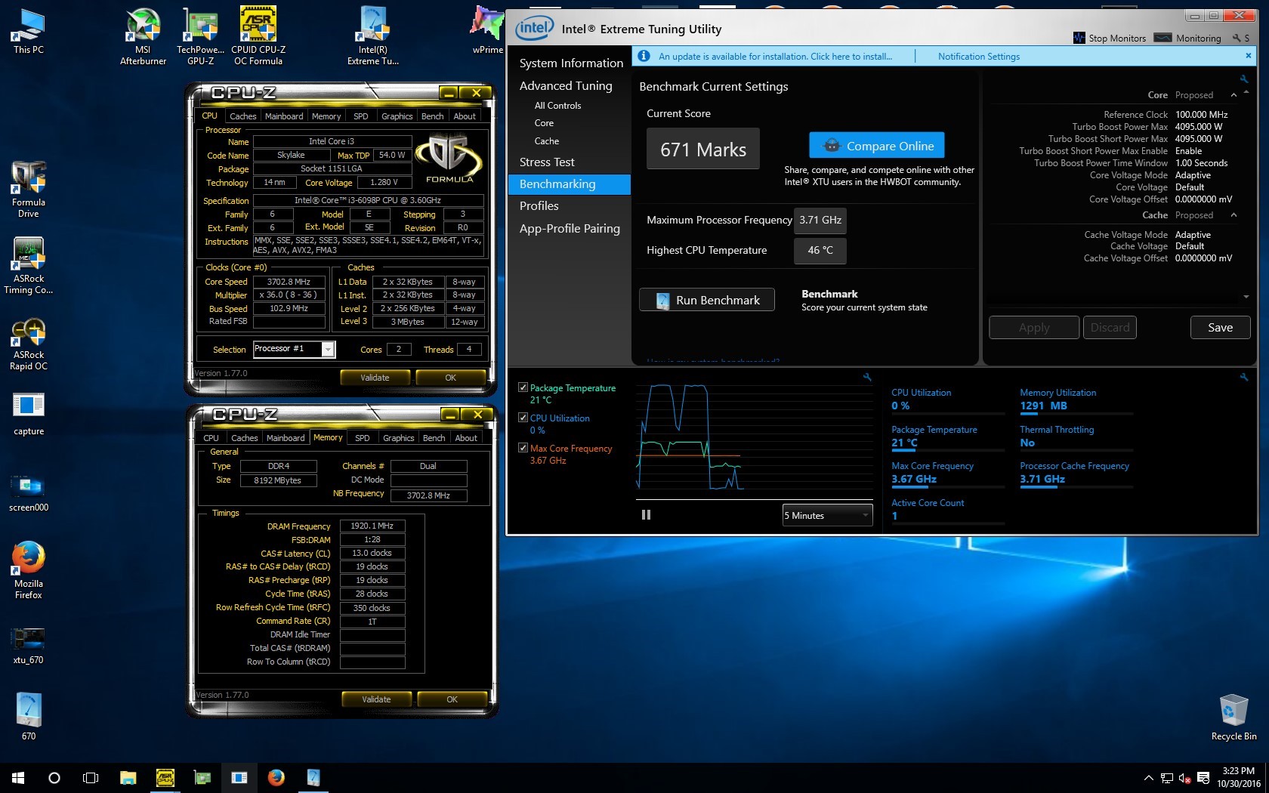Open Benchmarking in the XTU sidebar

pos(569,184)
